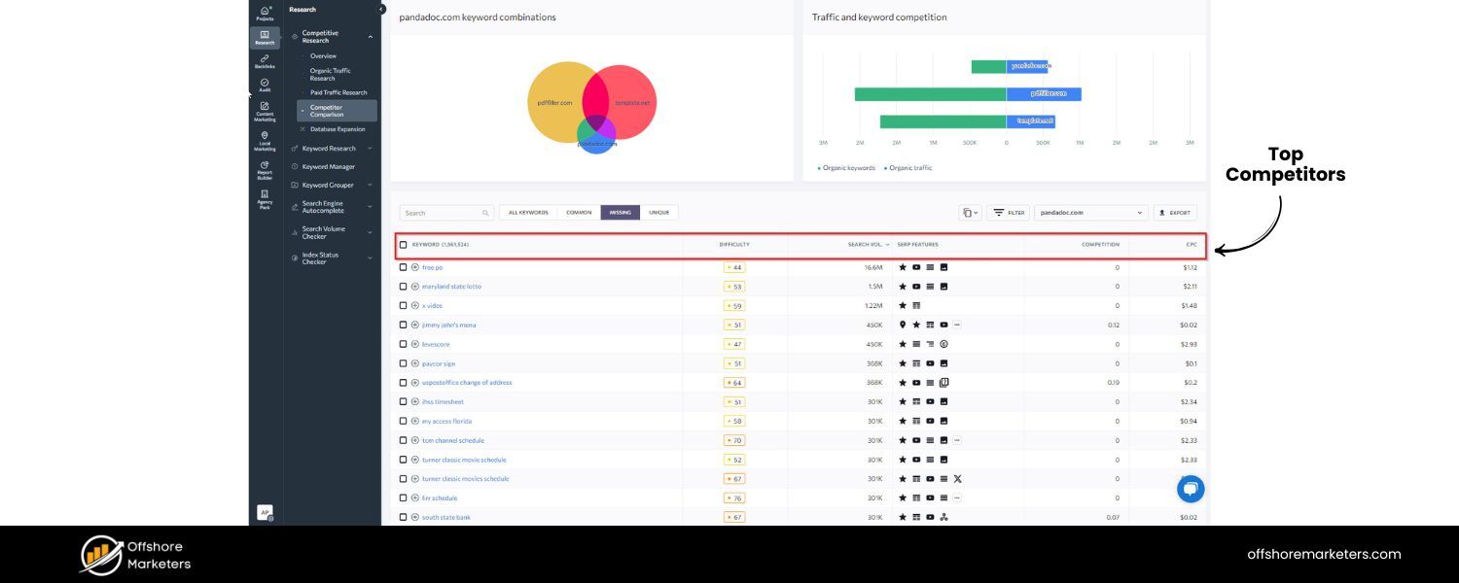This screenshot has width=1459, height=583.
Task: Select the Agency Pack icon
Action: click(265, 195)
